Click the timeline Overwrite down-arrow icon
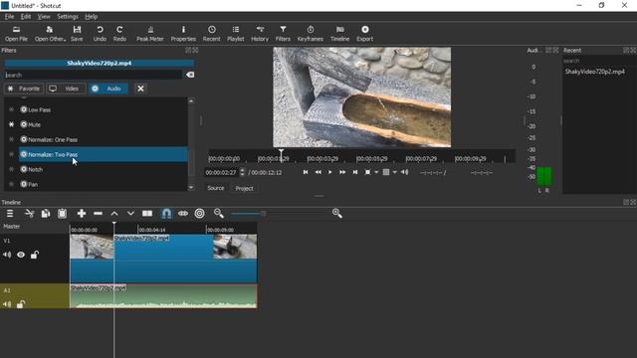Viewport: 637px width, 358px height. click(130, 214)
